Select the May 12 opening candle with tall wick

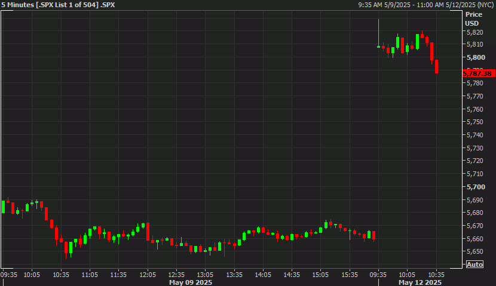378,33
